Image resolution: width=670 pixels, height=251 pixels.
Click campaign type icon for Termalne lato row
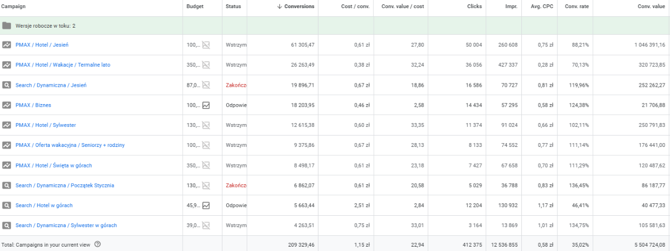click(x=7, y=65)
